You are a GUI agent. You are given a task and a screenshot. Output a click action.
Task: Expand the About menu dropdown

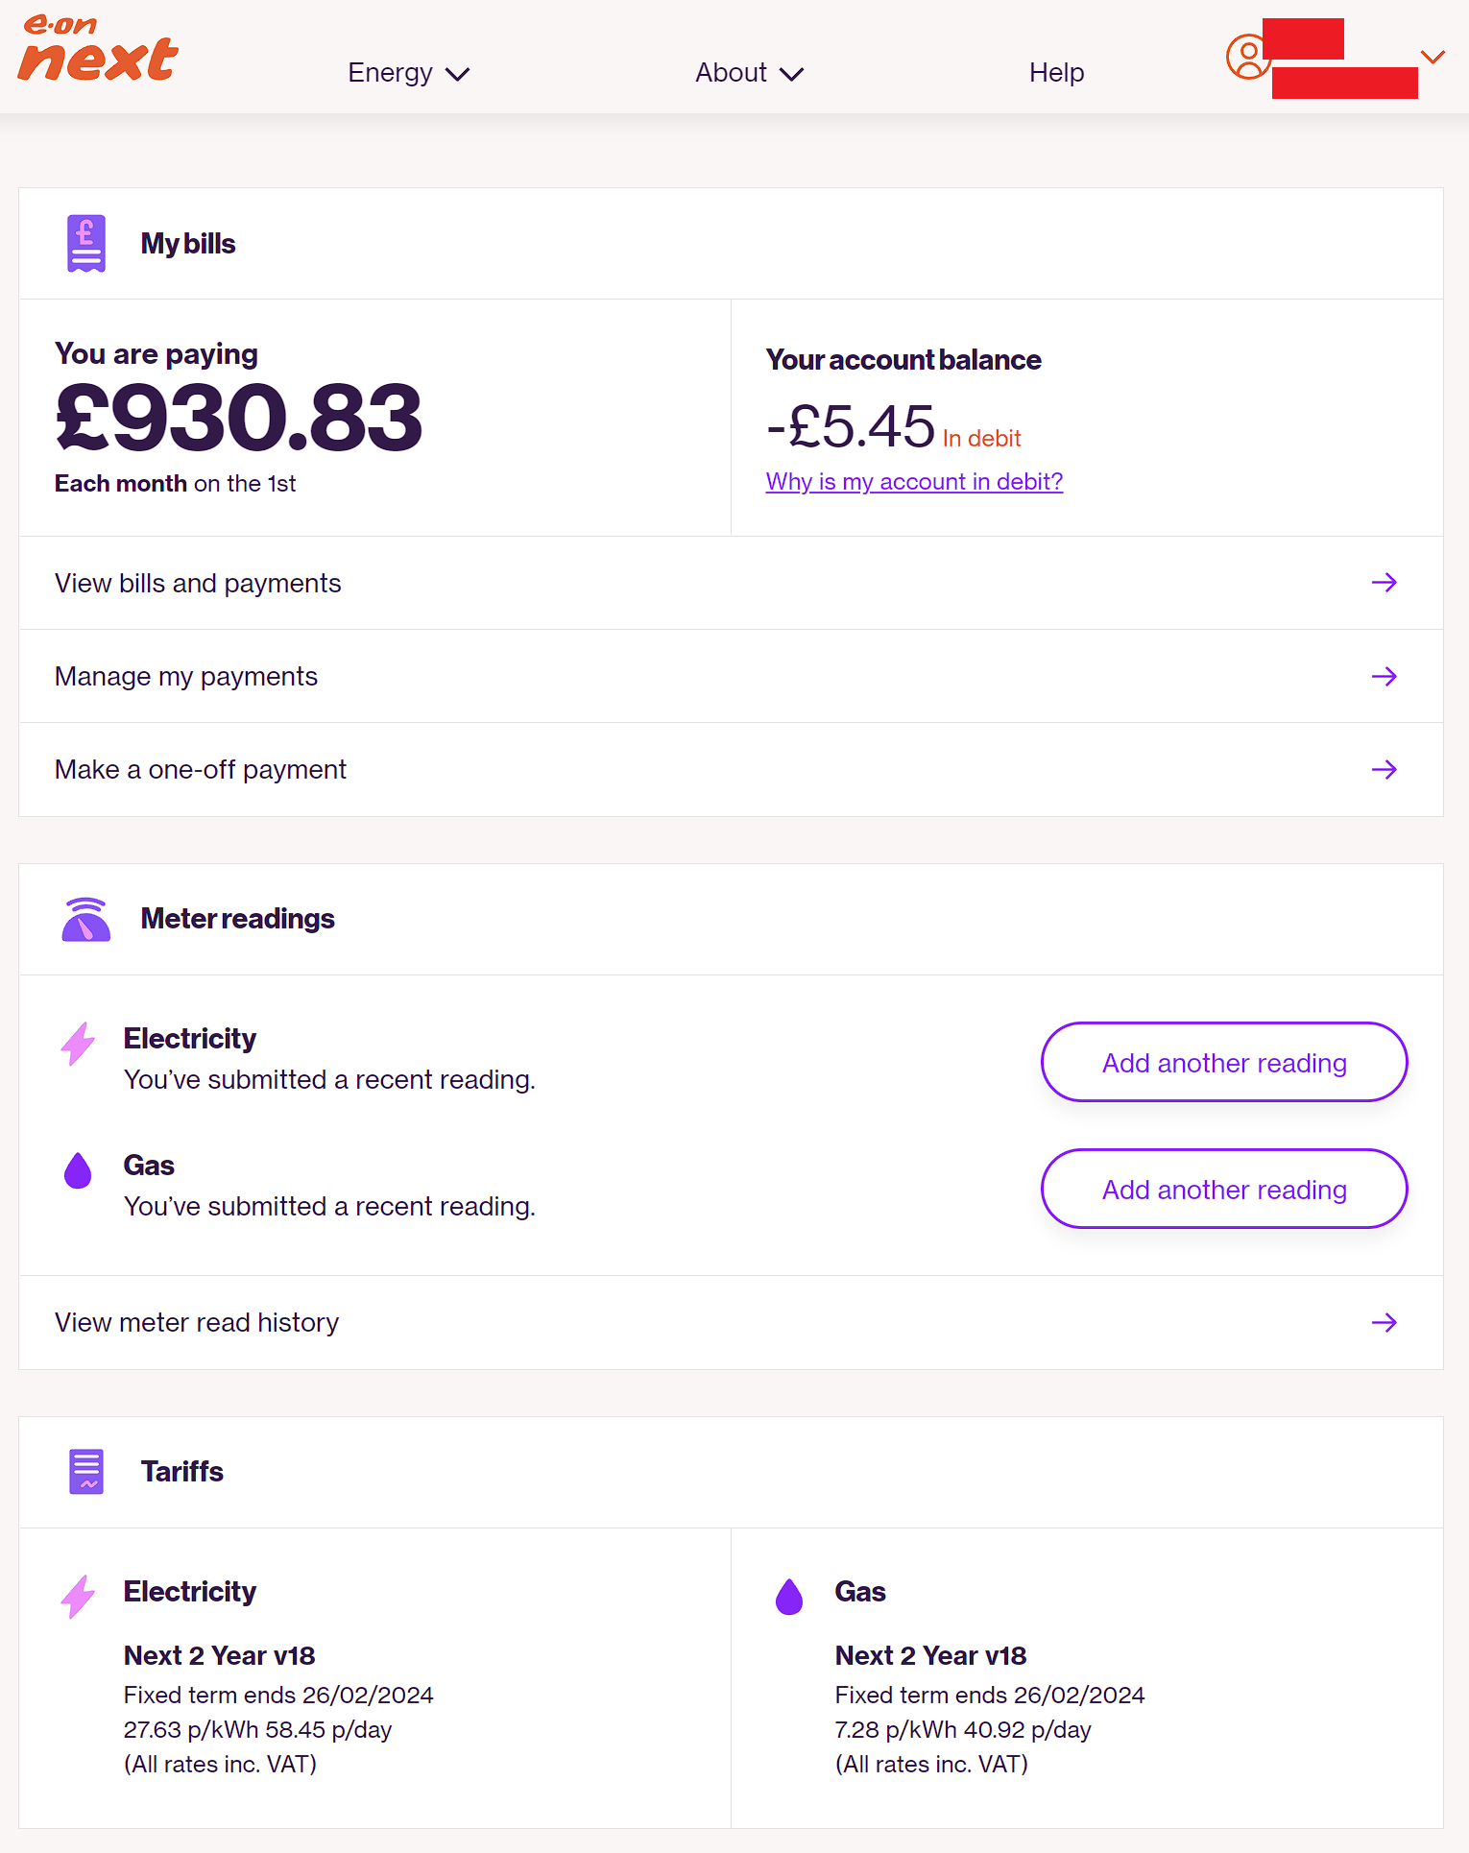point(749,73)
